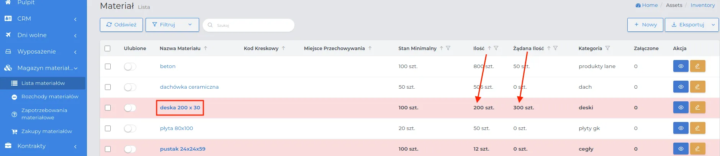Edit the dachówka ceramiczna row
The height and width of the screenshot is (156, 720).
(697, 87)
